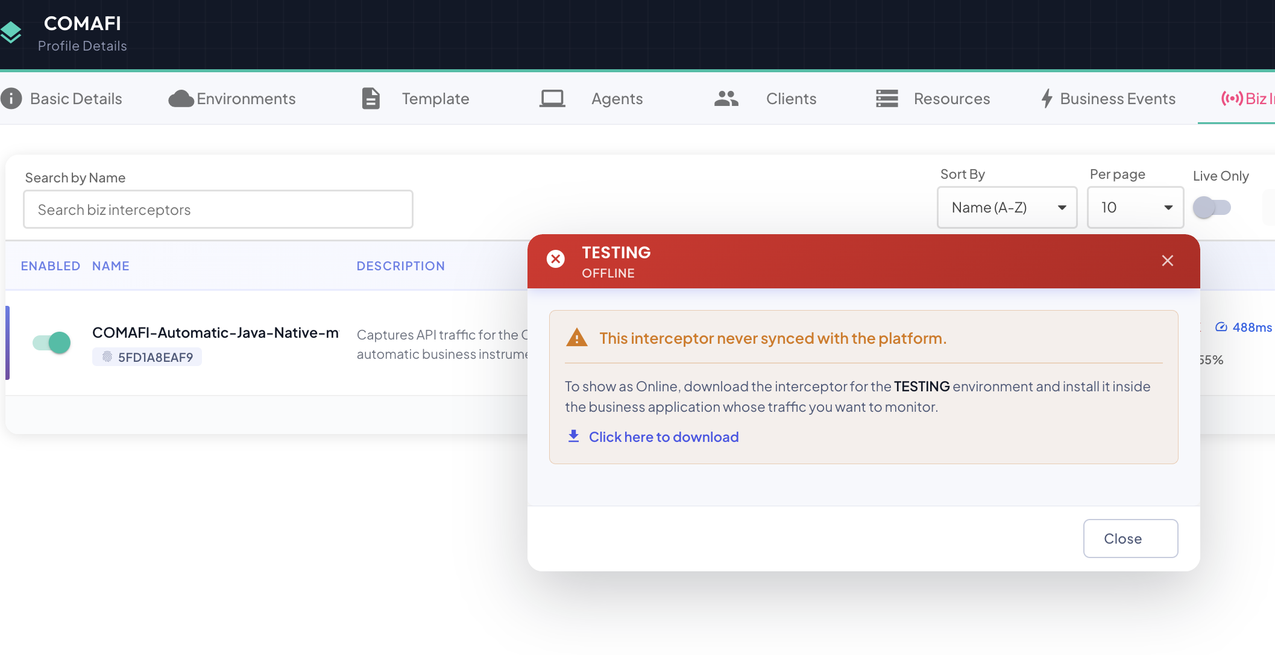
Task: Click the DESCRIPTION column header
Action: click(x=401, y=265)
